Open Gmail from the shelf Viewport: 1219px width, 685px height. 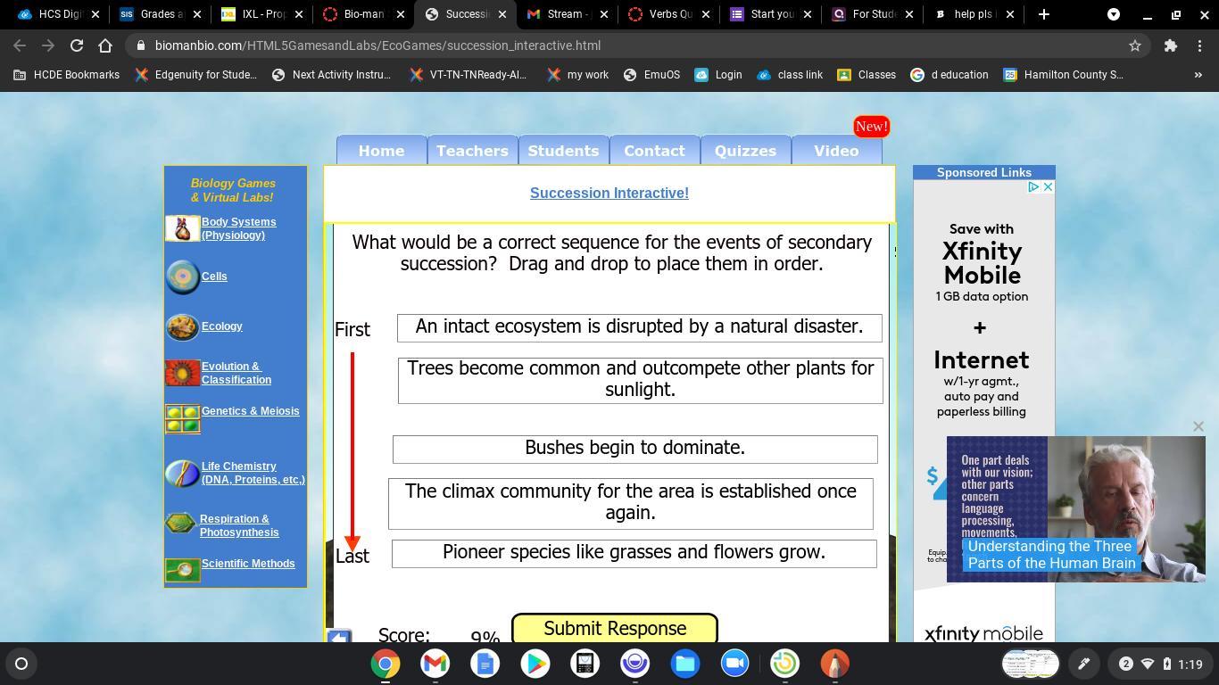point(435,664)
